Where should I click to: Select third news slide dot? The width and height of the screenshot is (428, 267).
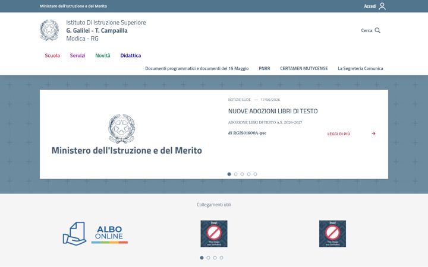click(242, 174)
